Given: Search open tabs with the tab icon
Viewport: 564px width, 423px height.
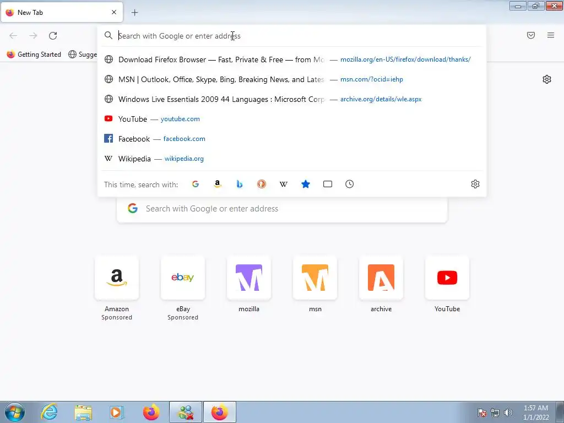Looking at the screenshot, I should click(327, 184).
